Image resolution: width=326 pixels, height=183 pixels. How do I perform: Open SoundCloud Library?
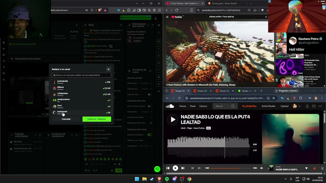pos(203,106)
